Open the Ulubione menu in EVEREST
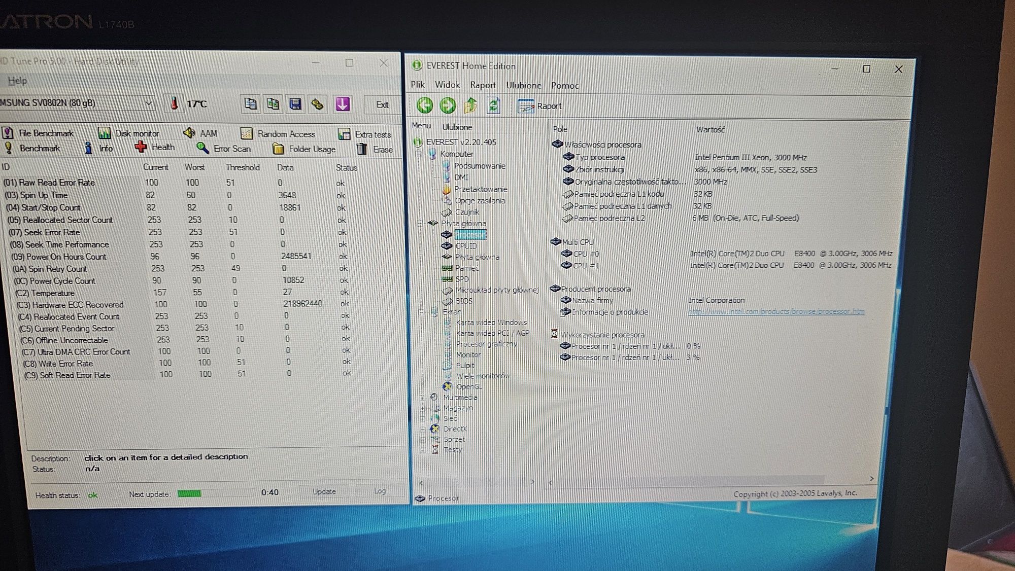Image resolution: width=1015 pixels, height=571 pixels. 524,85
